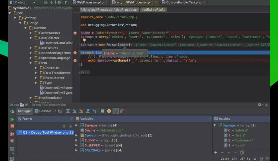The height and width of the screenshot is (161, 278).
Task: Open Debug tool window settings gear
Action: (260, 105)
